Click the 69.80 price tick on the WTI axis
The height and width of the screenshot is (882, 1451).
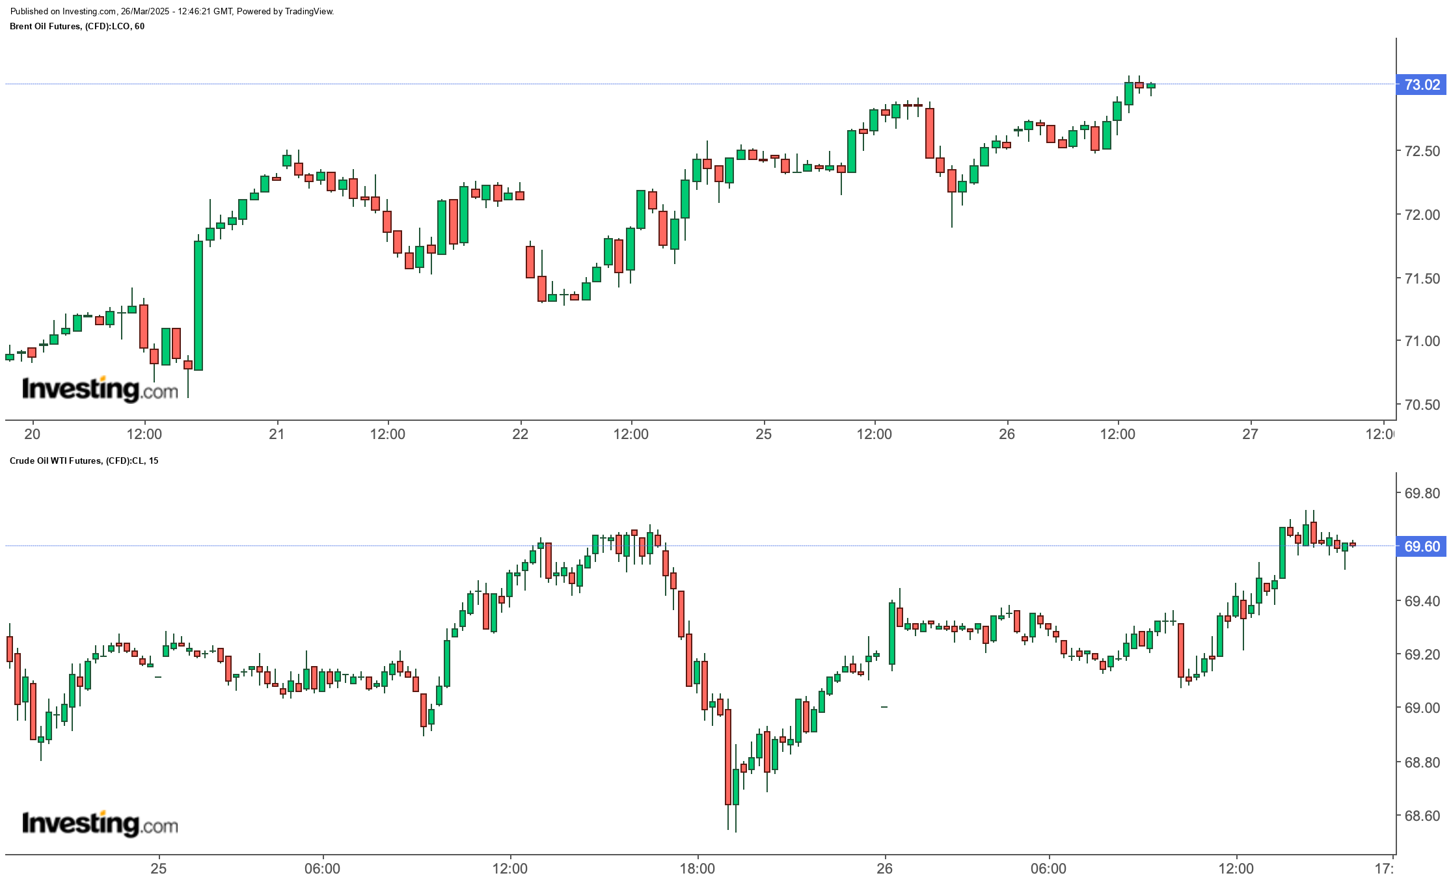tap(1422, 493)
